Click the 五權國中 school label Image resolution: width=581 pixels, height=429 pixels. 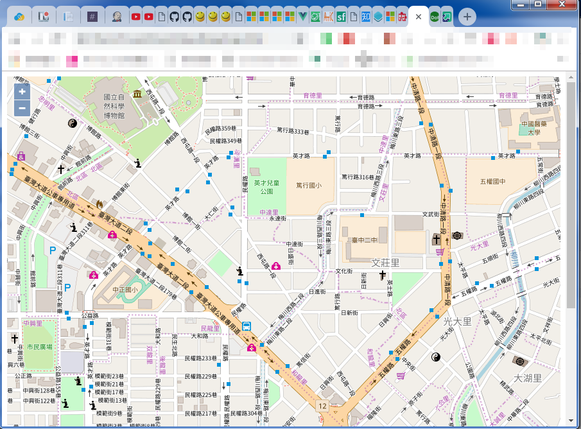(492, 181)
